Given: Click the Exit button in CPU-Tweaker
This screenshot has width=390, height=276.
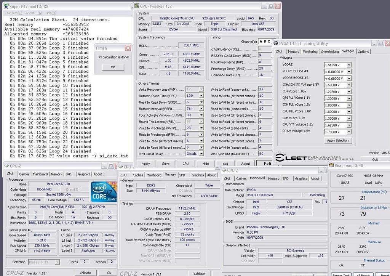Looking at the screenshot, I should click(x=265, y=164).
